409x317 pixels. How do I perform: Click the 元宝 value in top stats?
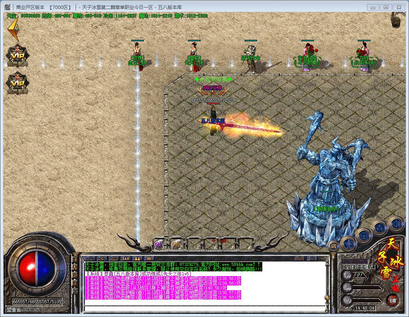(x=24, y=16)
